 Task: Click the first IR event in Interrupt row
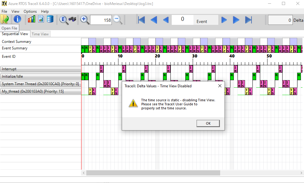(x=102, y=69)
